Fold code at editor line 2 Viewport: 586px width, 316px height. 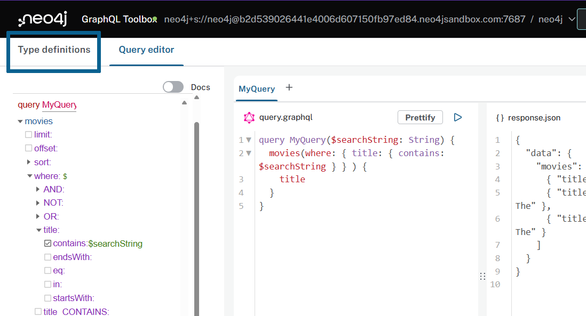[x=249, y=153]
